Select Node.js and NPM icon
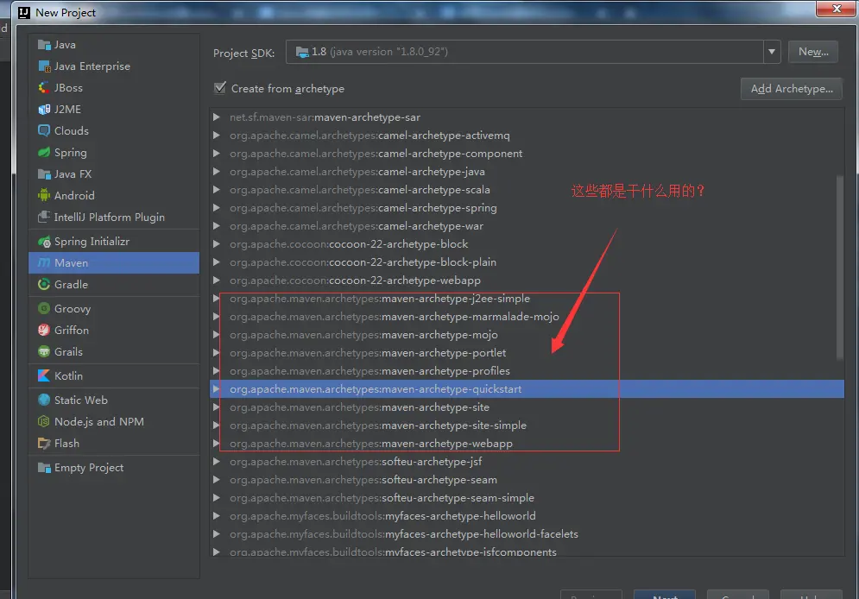The height and width of the screenshot is (599, 859). click(44, 421)
